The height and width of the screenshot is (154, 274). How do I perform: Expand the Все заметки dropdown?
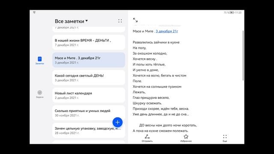coord(71,21)
